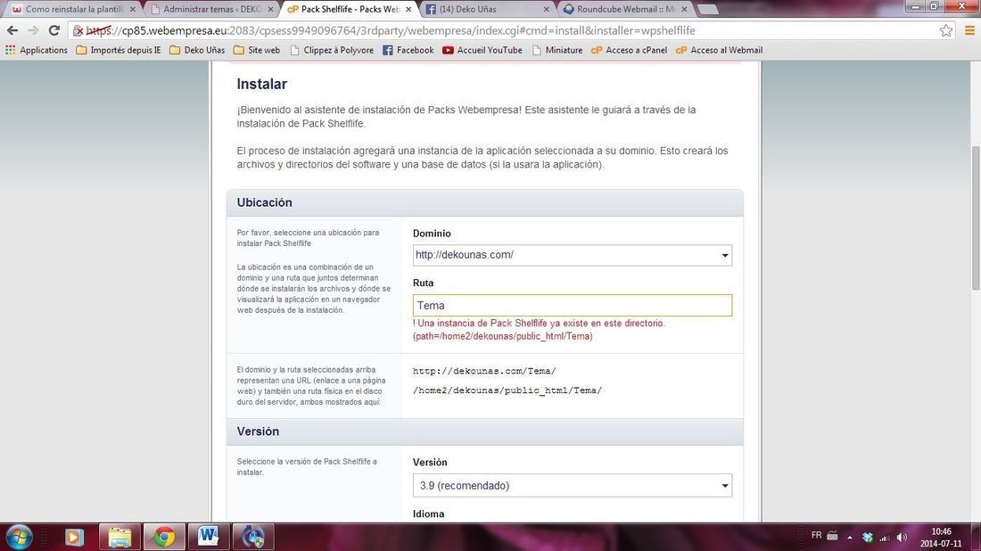Open the Accueil YouTube bookmark

pos(482,50)
